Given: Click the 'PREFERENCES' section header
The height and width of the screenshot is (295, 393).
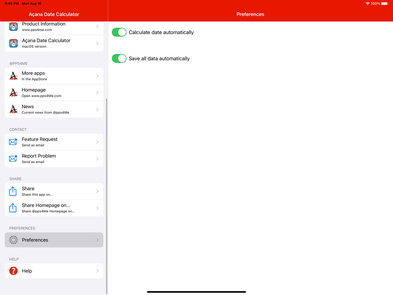Looking at the screenshot, I should click(x=22, y=228).
